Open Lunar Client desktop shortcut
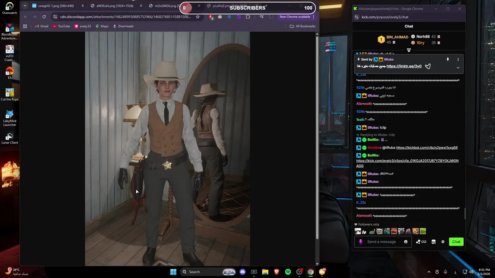 tap(10, 138)
